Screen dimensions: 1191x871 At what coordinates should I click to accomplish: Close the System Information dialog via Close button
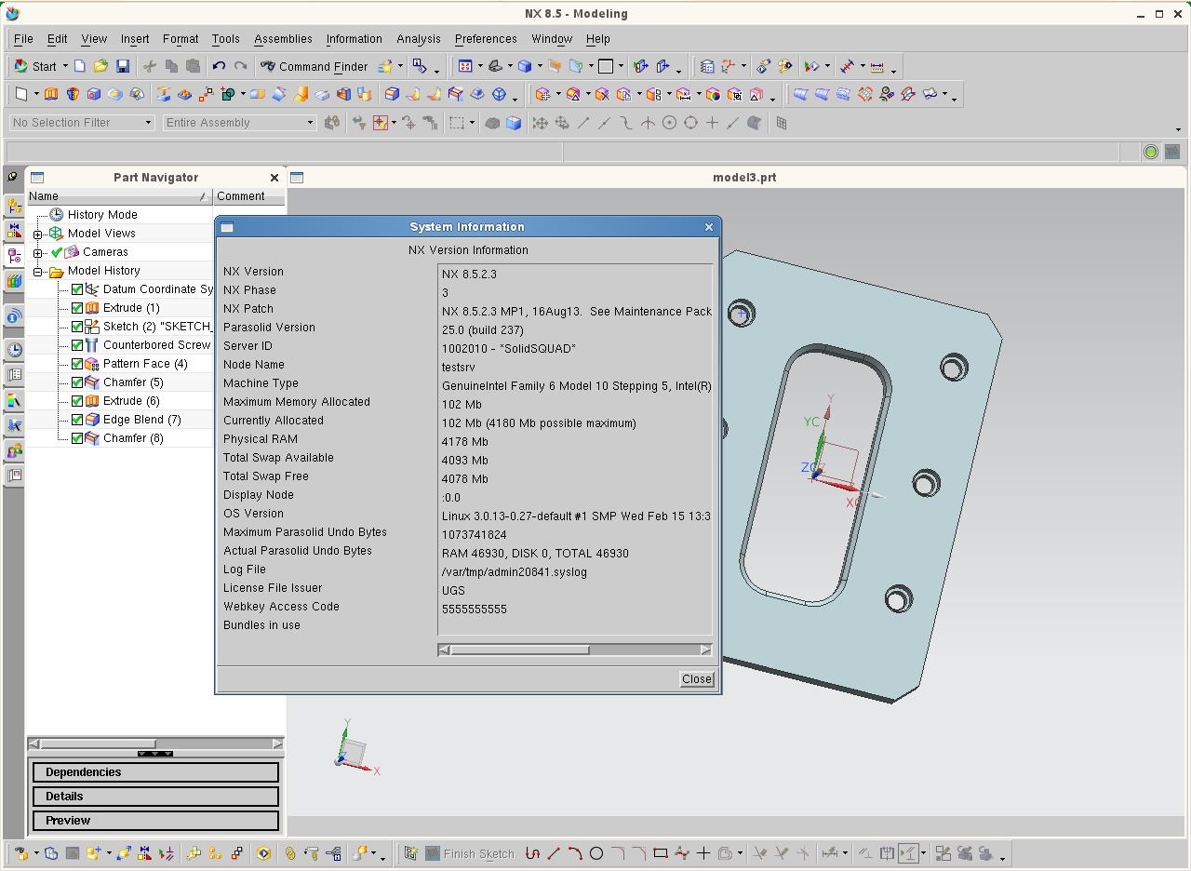(x=697, y=679)
